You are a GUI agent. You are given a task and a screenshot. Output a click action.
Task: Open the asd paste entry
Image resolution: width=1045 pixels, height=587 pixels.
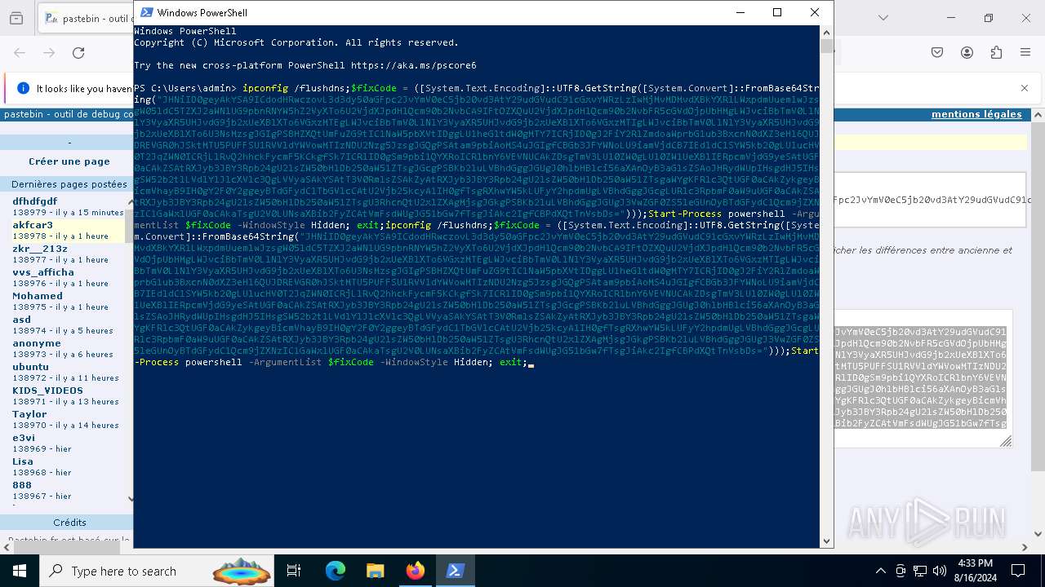click(22, 320)
